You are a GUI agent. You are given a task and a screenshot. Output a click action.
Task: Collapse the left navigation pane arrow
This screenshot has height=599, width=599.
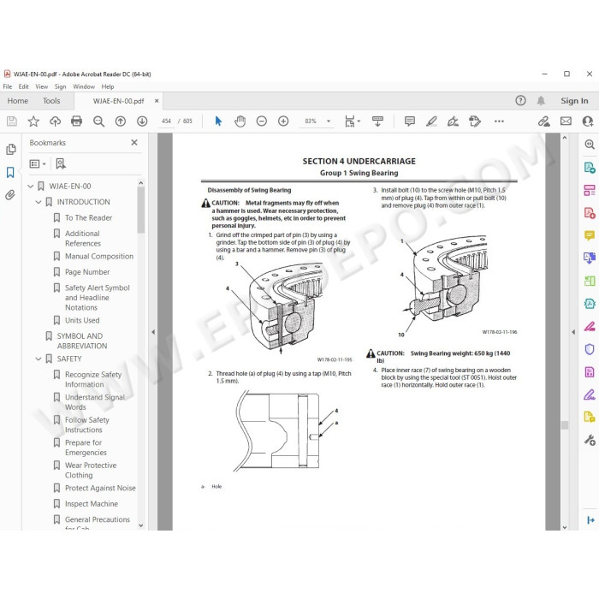tap(153, 332)
